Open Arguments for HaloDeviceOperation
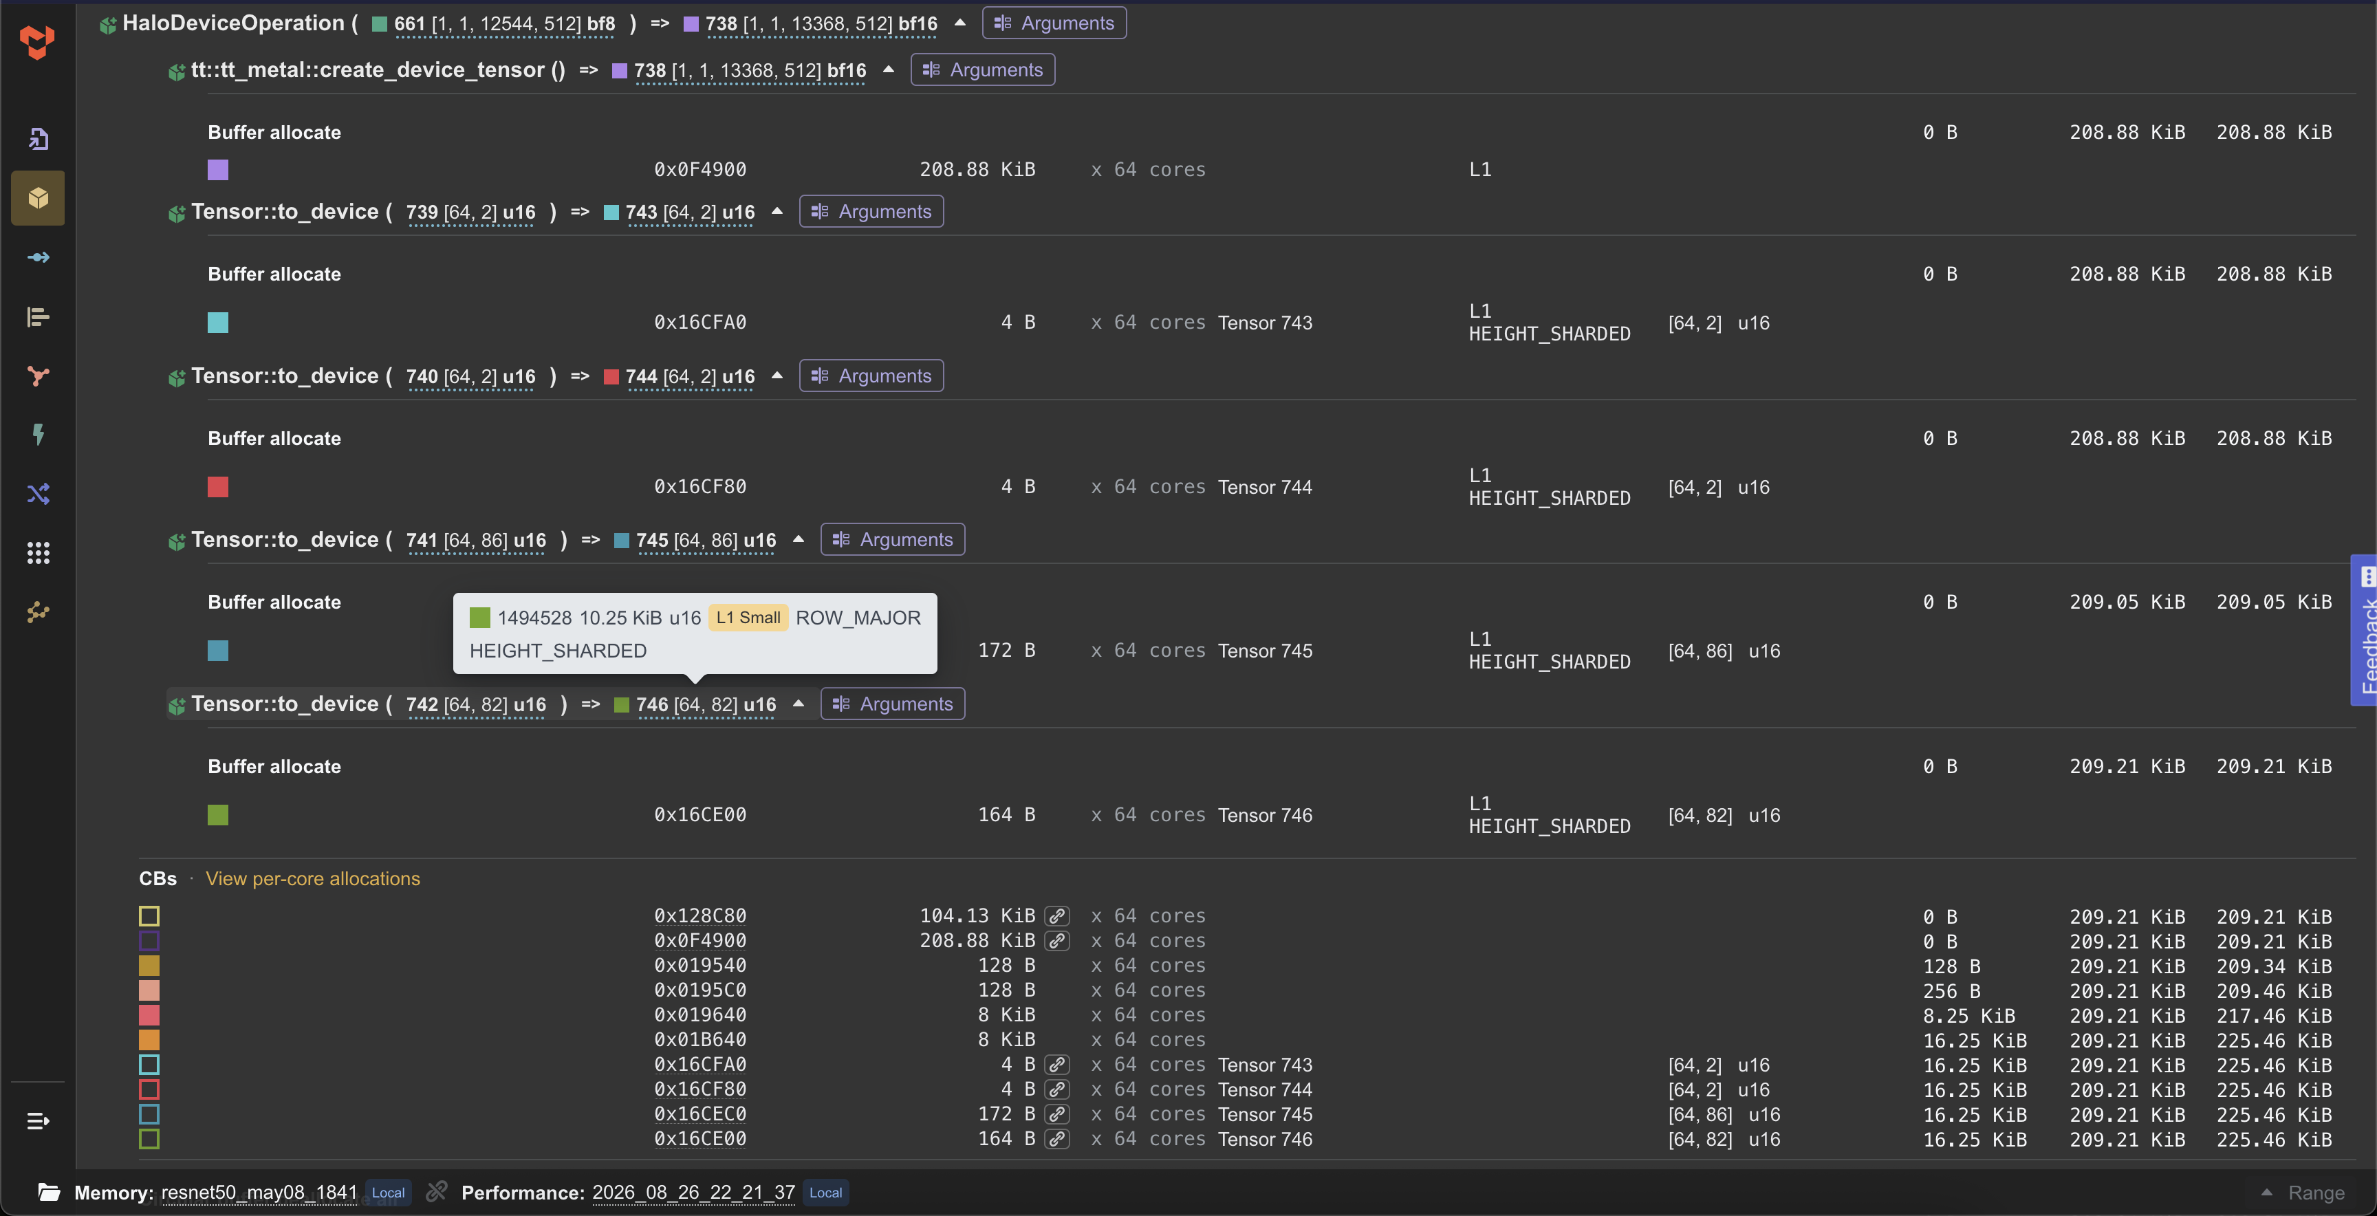The width and height of the screenshot is (2377, 1216). pyautogui.click(x=1054, y=23)
